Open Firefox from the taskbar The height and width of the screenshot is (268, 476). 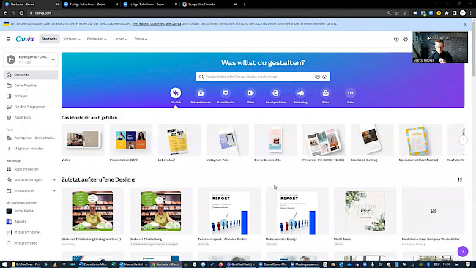pyautogui.click(x=220, y=264)
